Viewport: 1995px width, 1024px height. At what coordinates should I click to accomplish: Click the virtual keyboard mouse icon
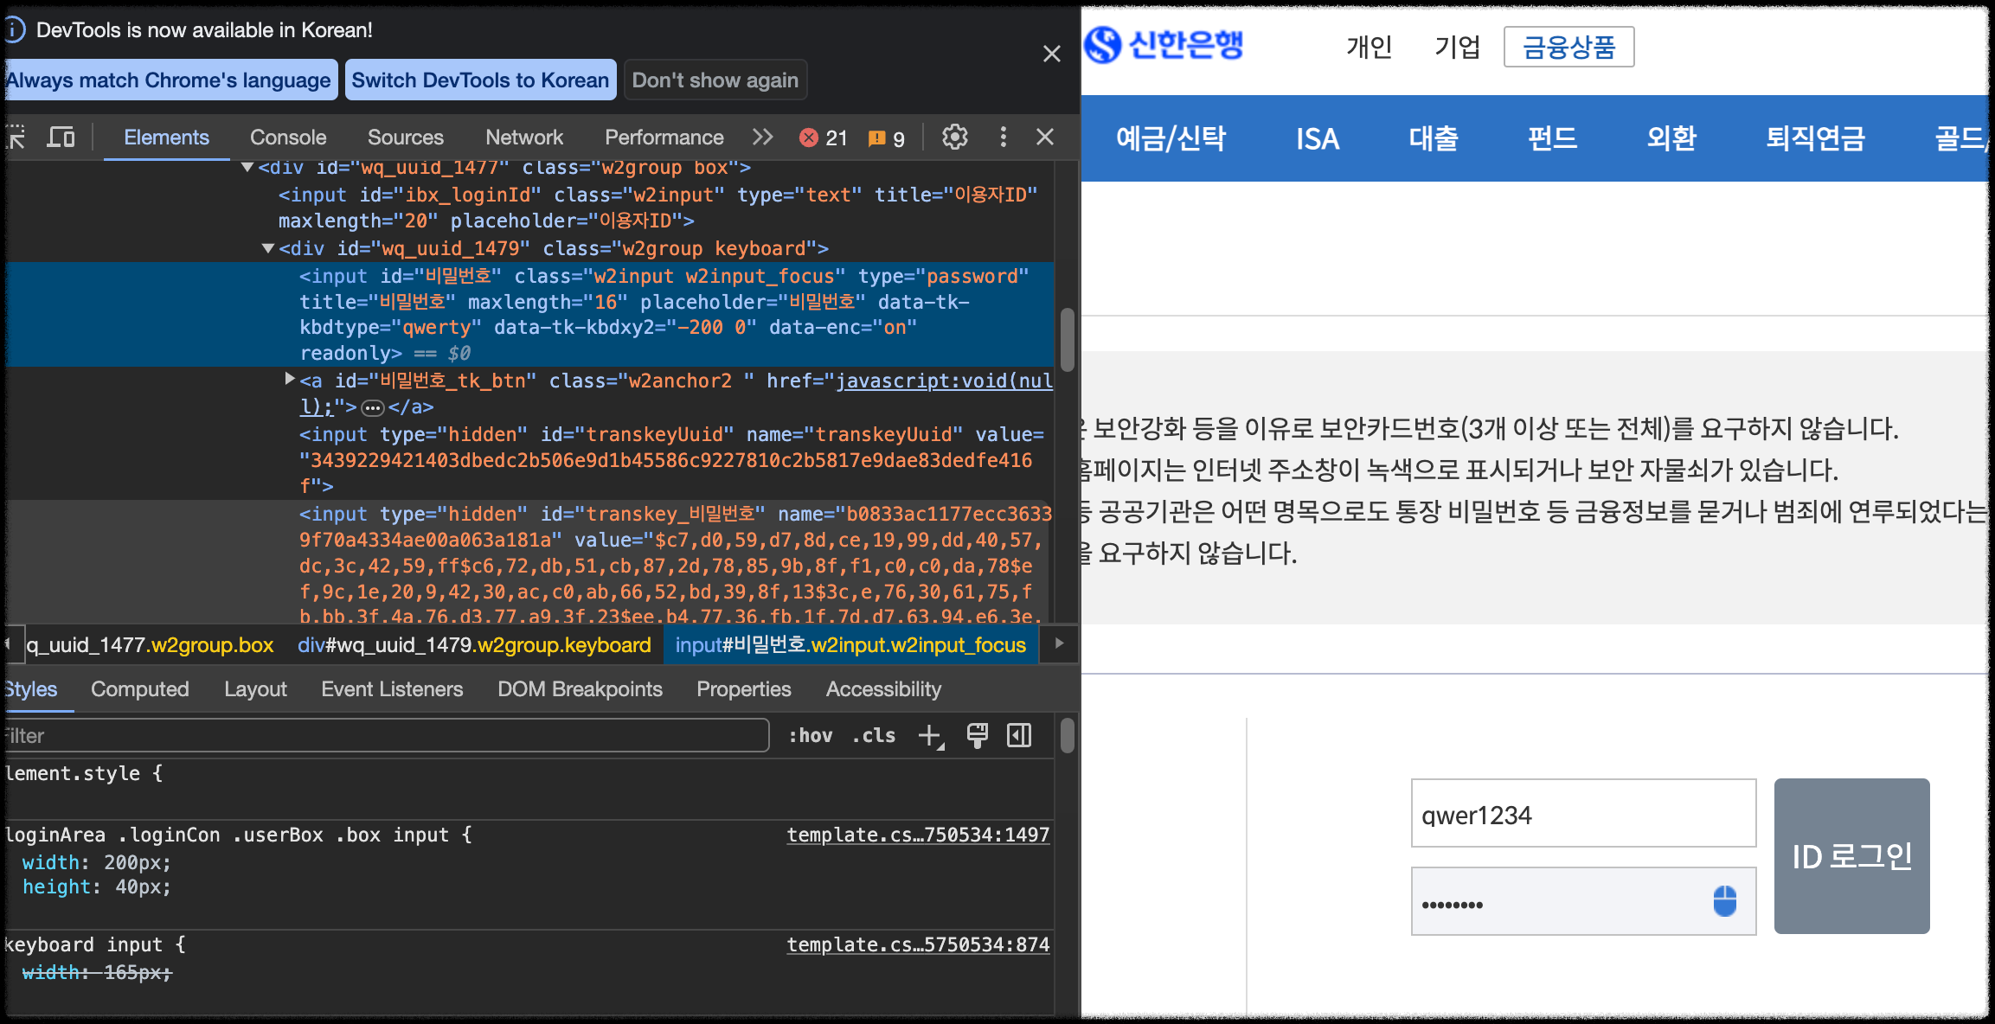coord(1724,901)
